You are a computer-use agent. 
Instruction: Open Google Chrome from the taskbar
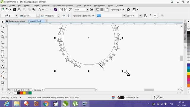(x=46, y=104)
